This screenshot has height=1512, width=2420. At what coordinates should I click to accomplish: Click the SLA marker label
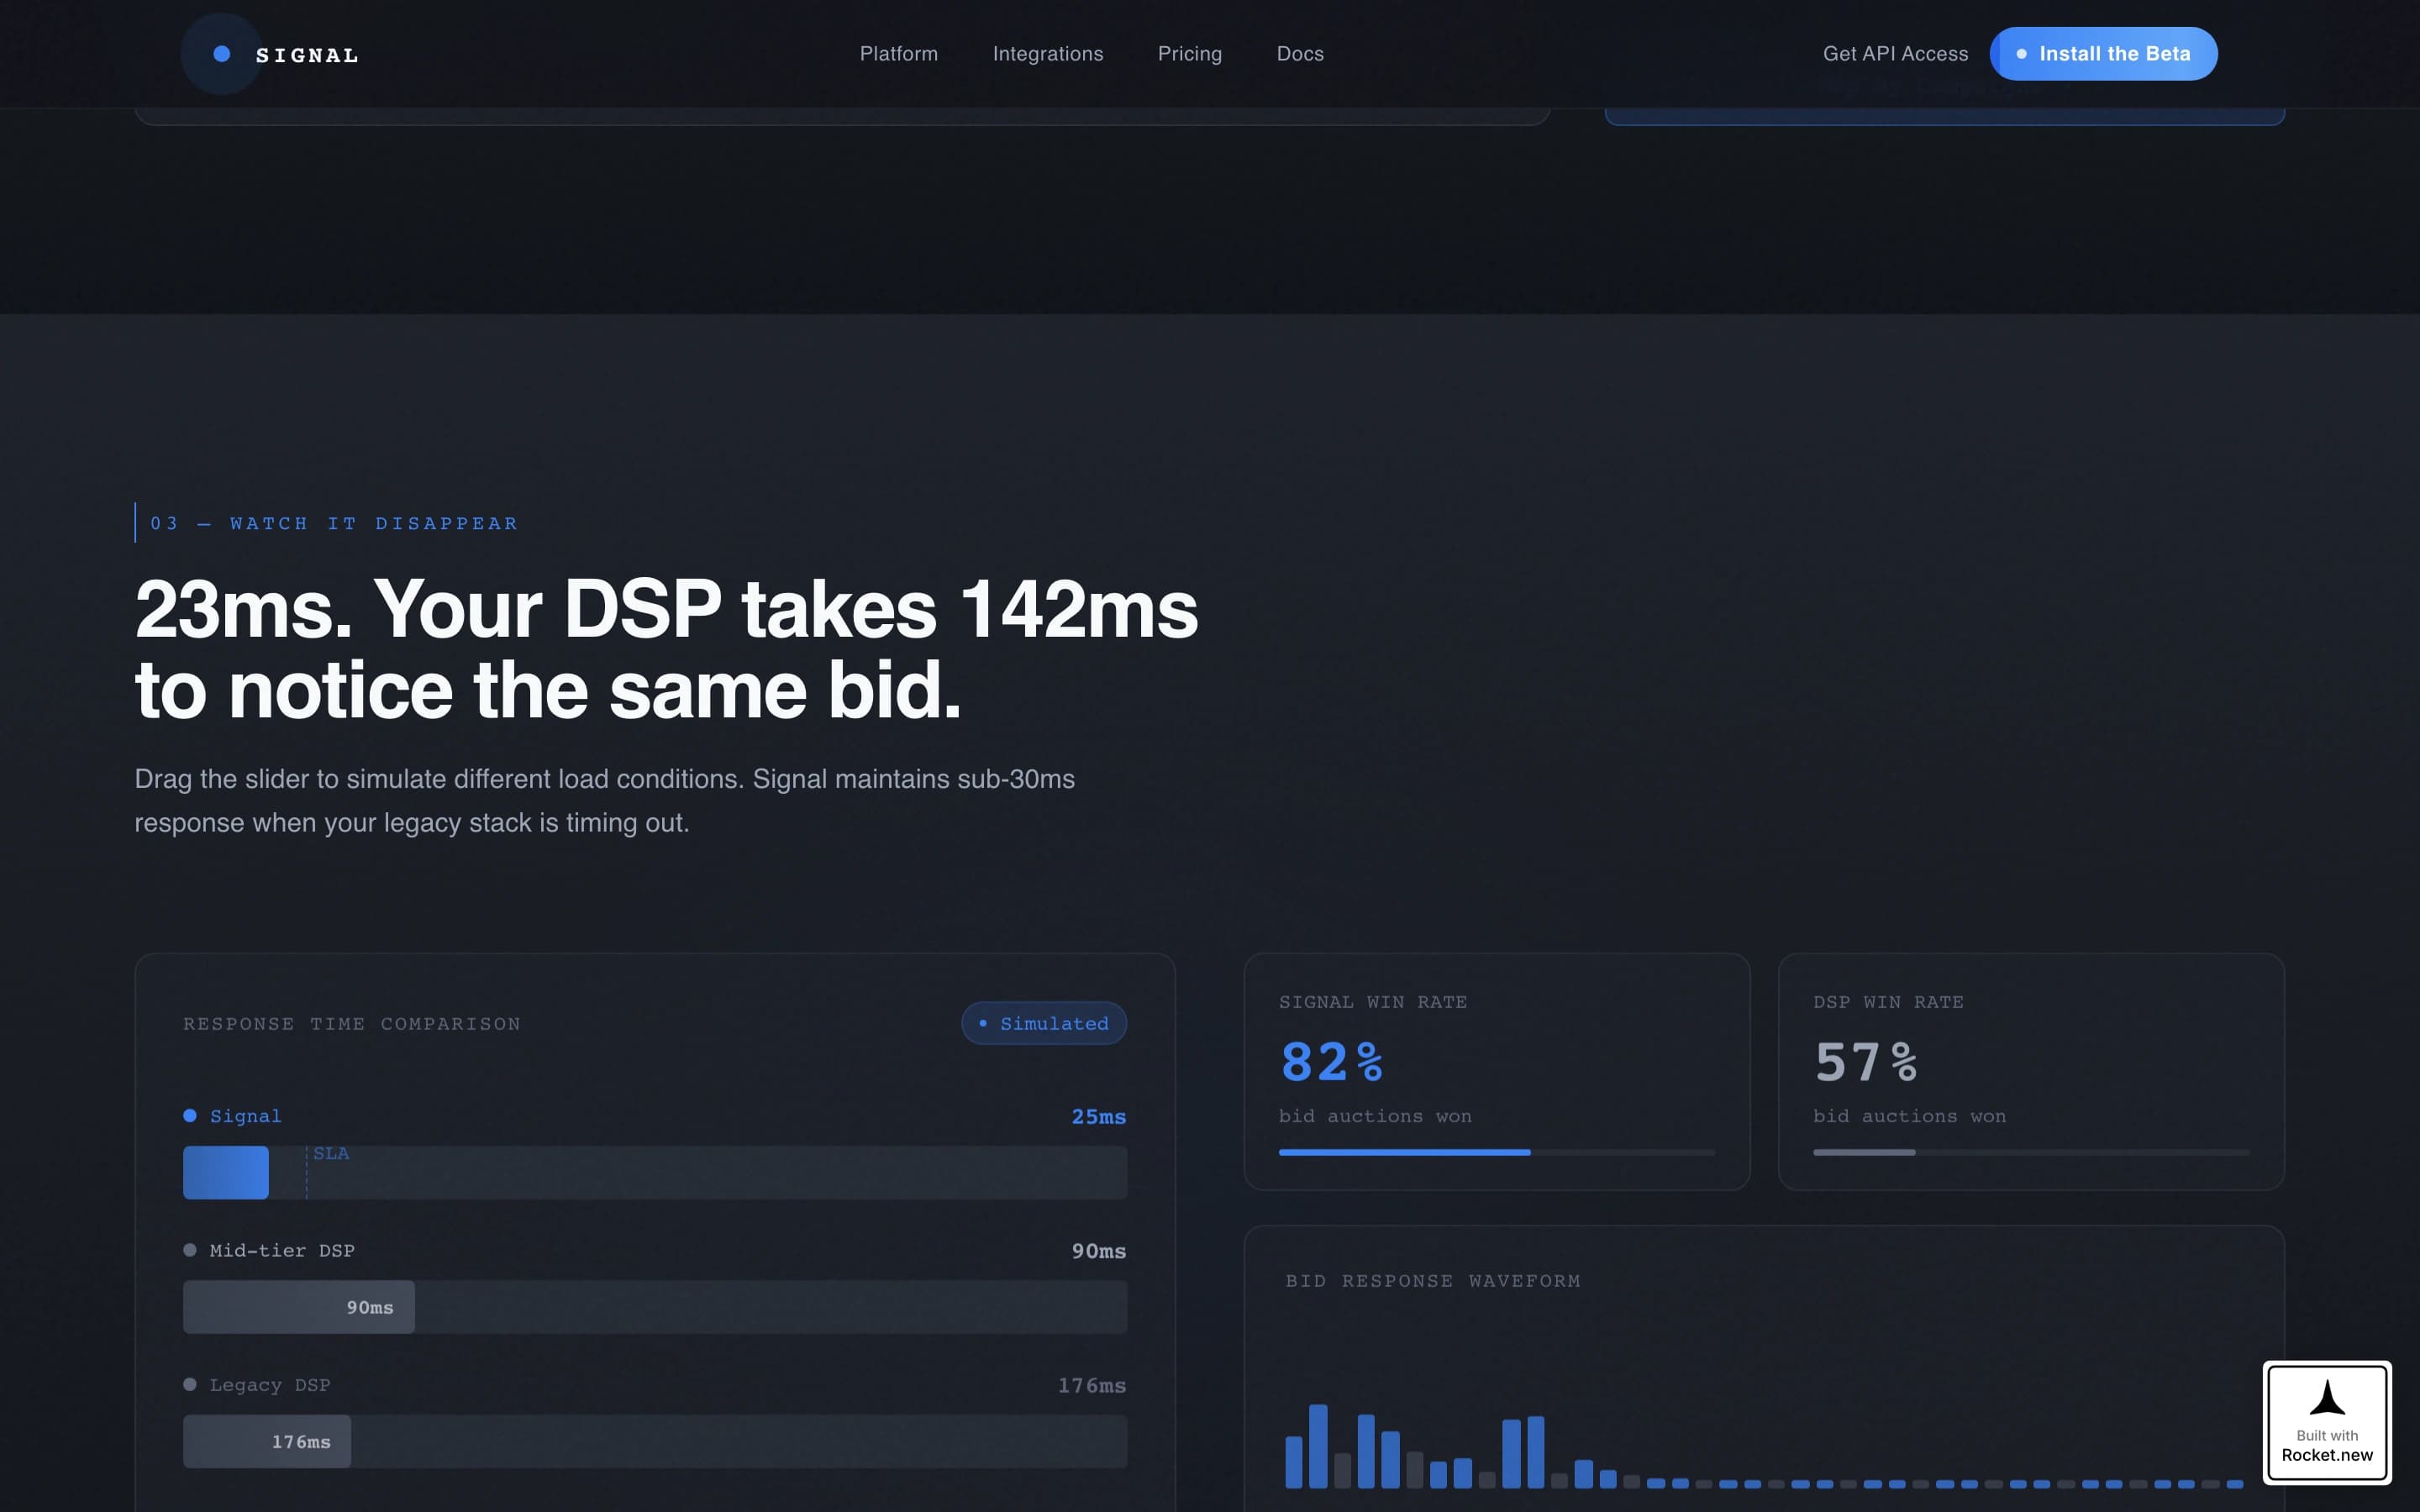331,1153
